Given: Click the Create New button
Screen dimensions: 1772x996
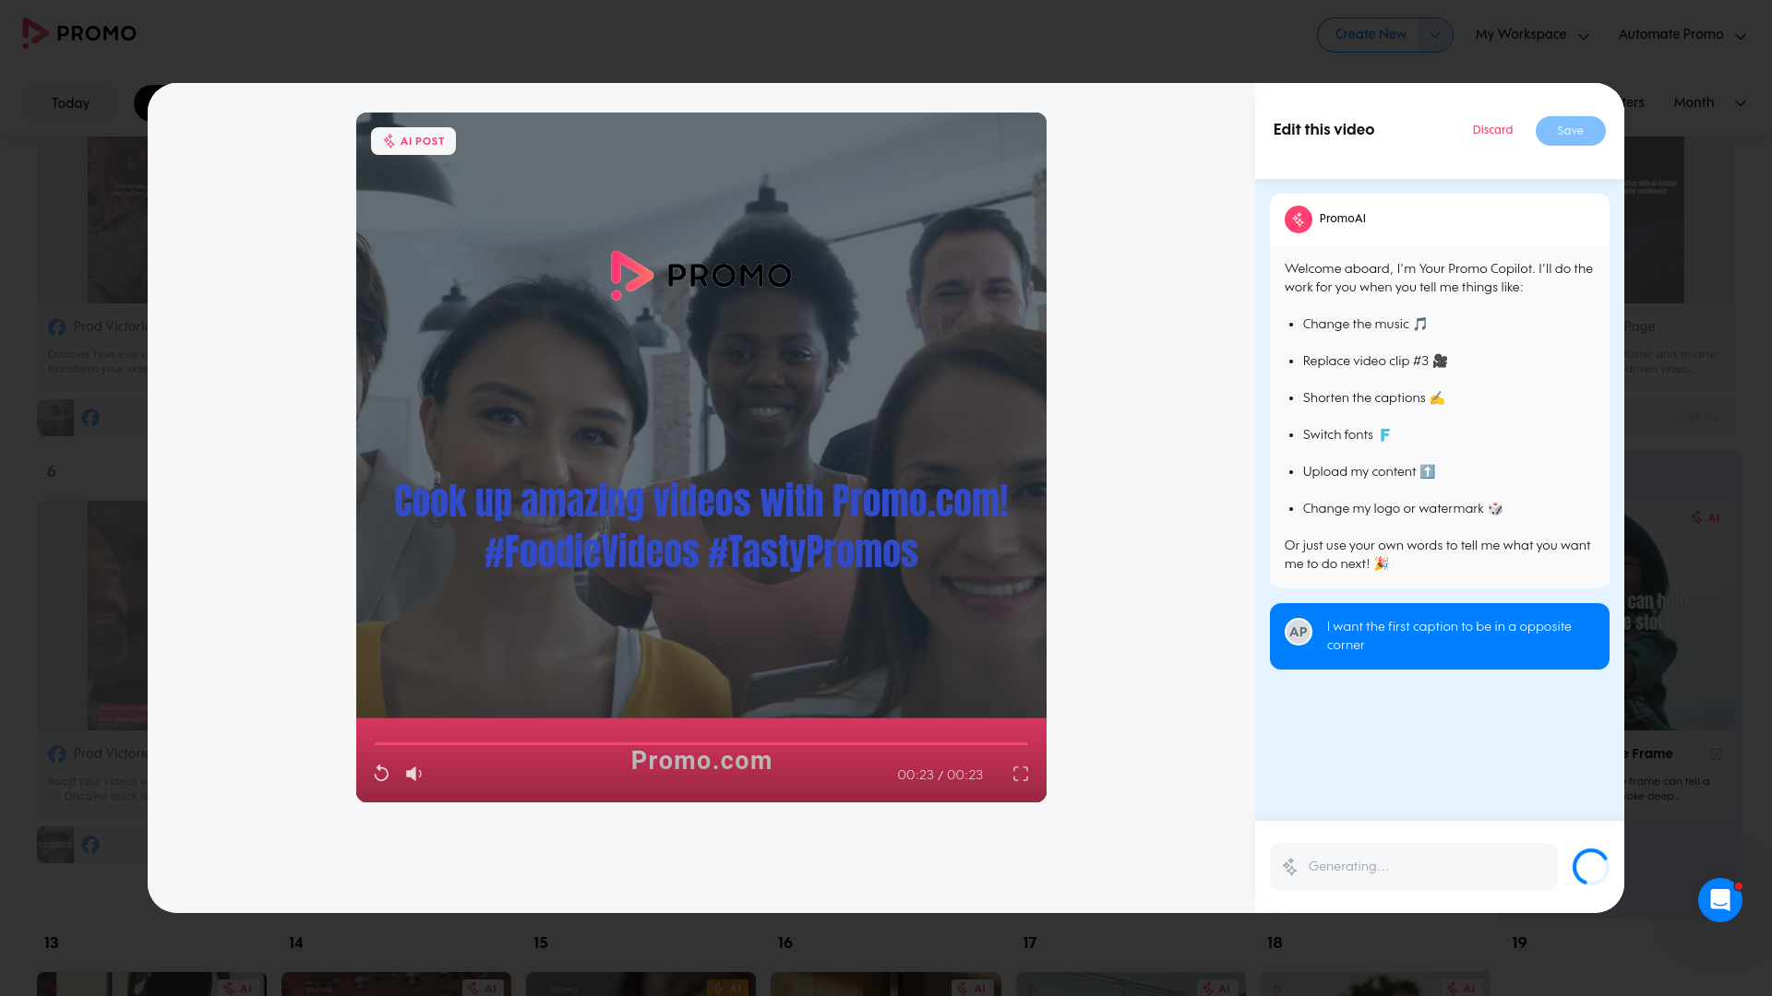Looking at the screenshot, I should (x=1371, y=34).
